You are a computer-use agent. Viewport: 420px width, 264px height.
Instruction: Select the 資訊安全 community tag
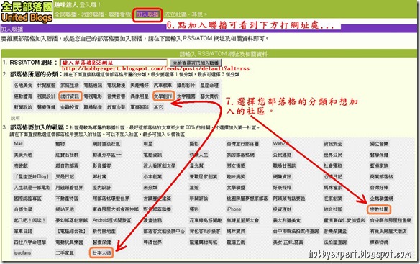coord(333,144)
